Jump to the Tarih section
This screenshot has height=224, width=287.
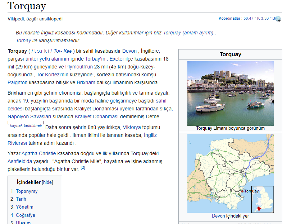pyautogui.click(x=21, y=199)
